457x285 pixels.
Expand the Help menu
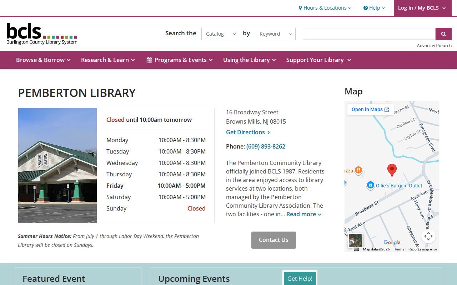374,8
